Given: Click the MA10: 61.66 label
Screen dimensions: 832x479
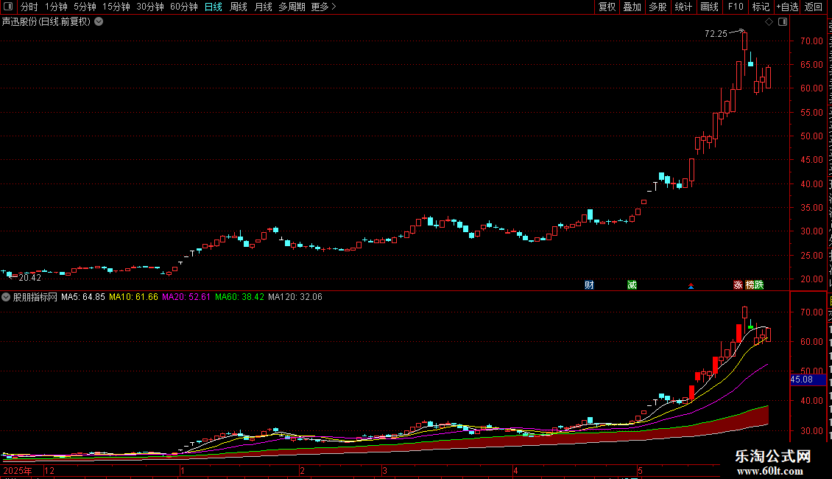Looking at the screenshot, I should coord(134,297).
